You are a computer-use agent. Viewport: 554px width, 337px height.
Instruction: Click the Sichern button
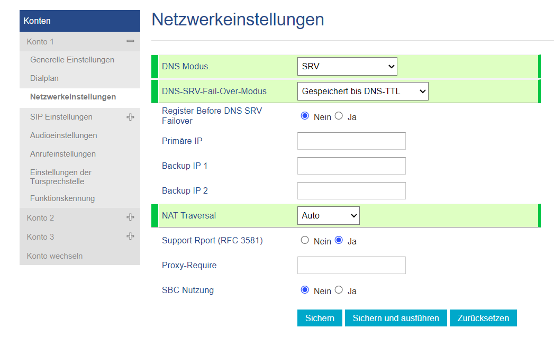pos(320,318)
